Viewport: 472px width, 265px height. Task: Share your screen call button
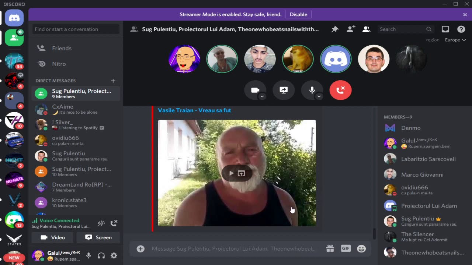284,90
